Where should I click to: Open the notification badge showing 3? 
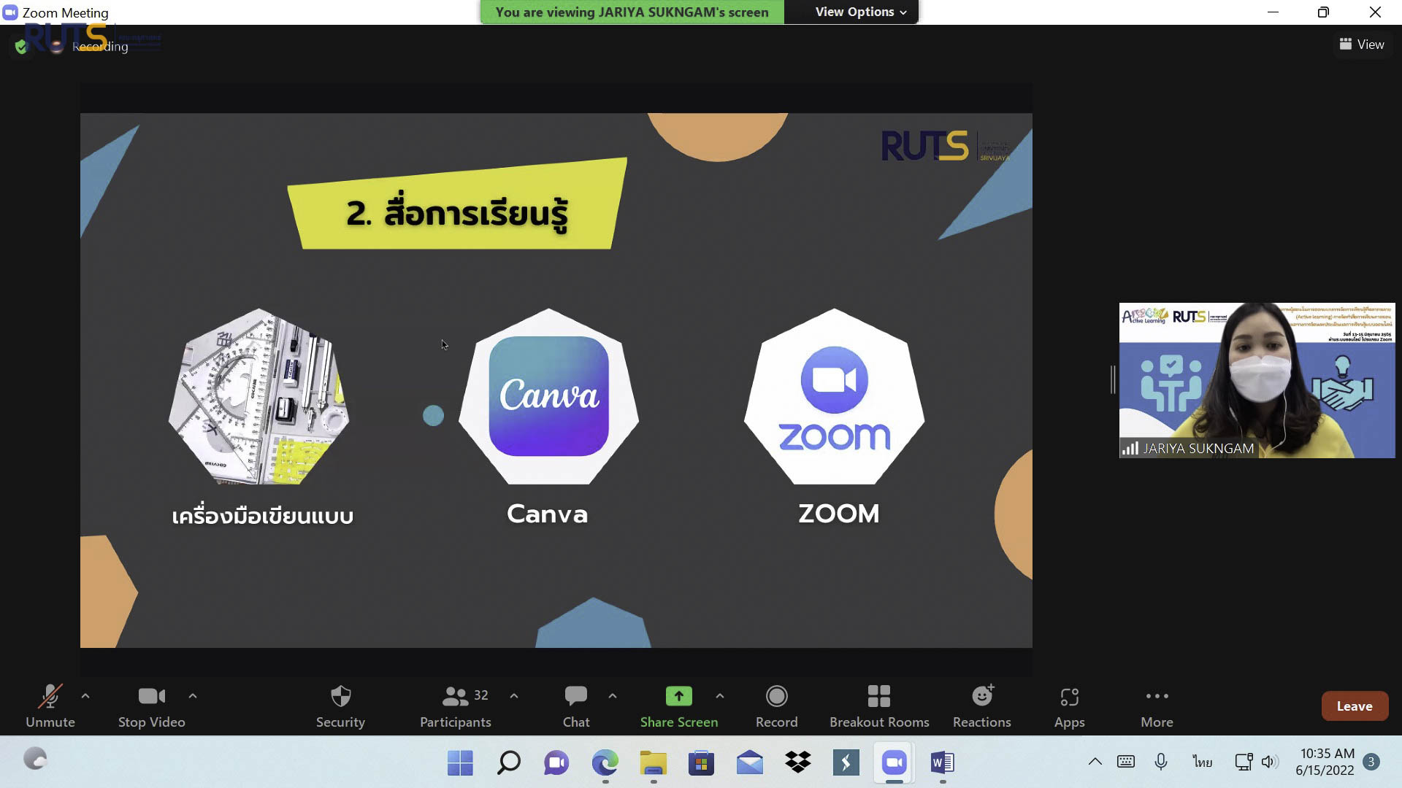tap(1371, 762)
